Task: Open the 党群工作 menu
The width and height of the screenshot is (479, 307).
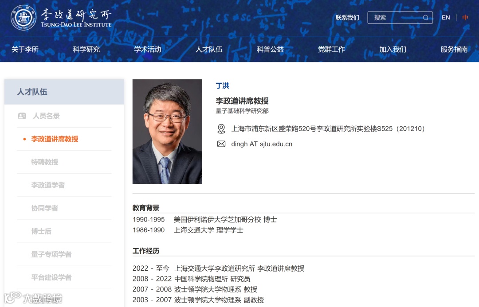Action: [x=331, y=50]
